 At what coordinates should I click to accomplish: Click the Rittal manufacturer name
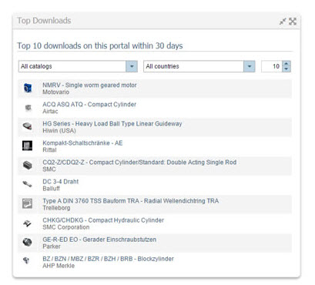pyautogui.click(x=49, y=150)
